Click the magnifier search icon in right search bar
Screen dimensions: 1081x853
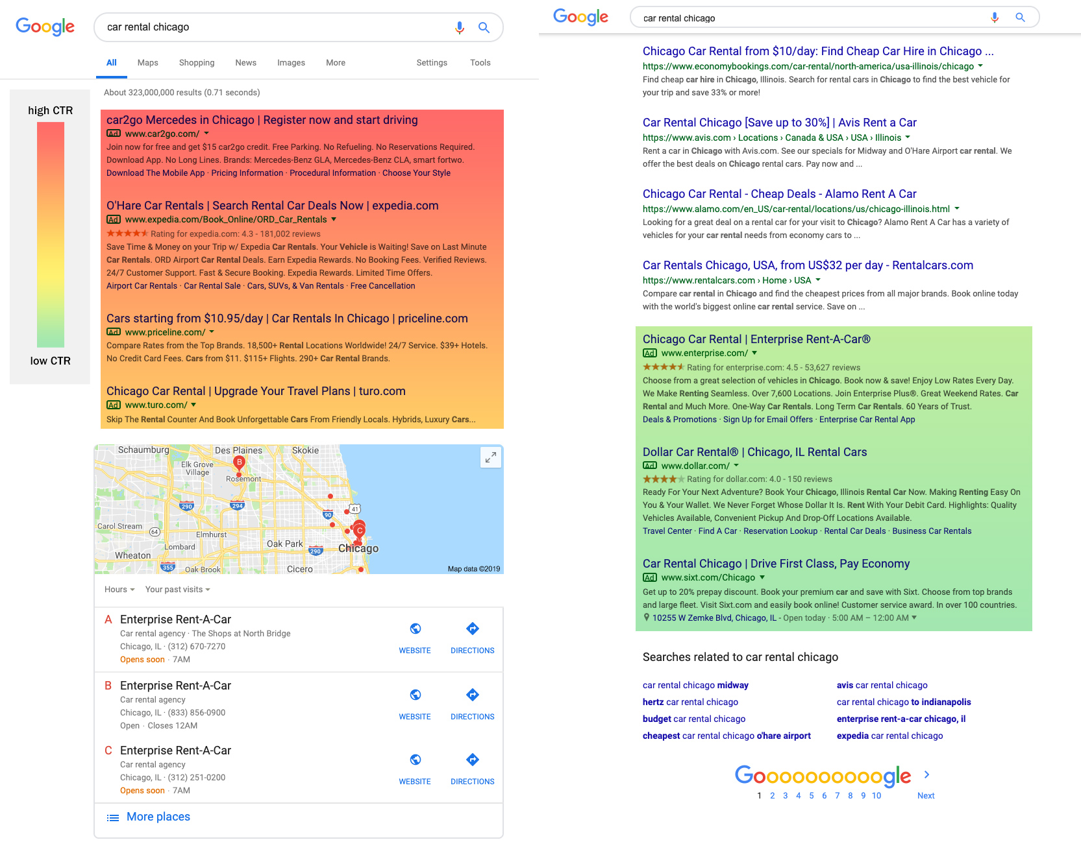coord(1020,18)
